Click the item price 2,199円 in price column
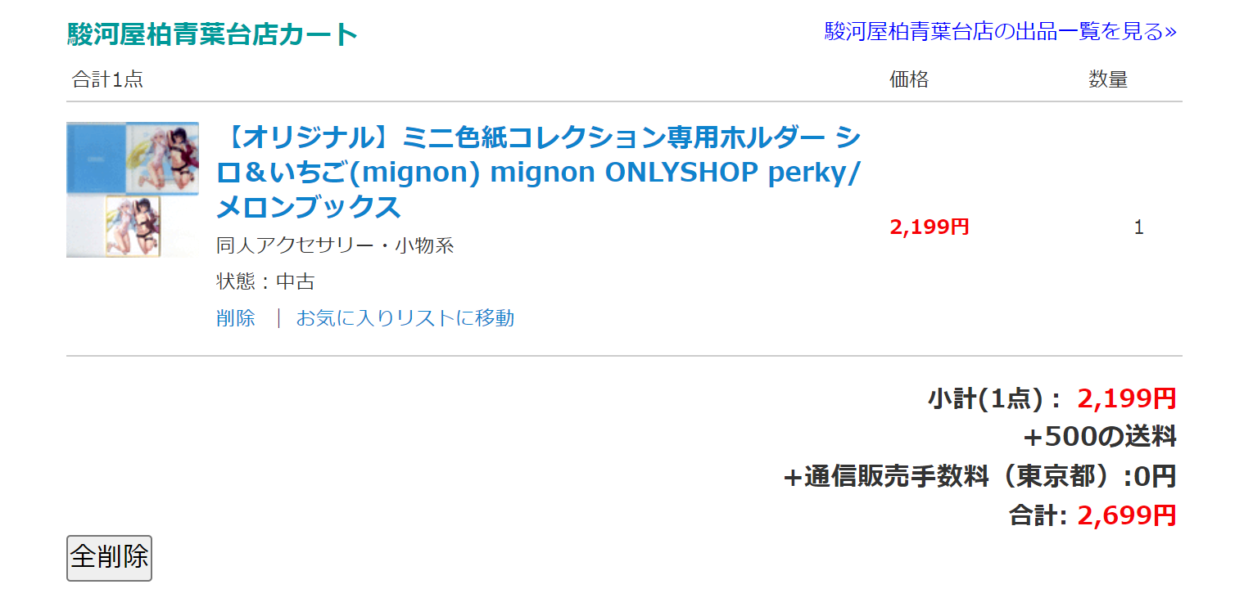Image resolution: width=1253 pixels, height=589 pixels. pyautogui.click(x=930, y=227)
